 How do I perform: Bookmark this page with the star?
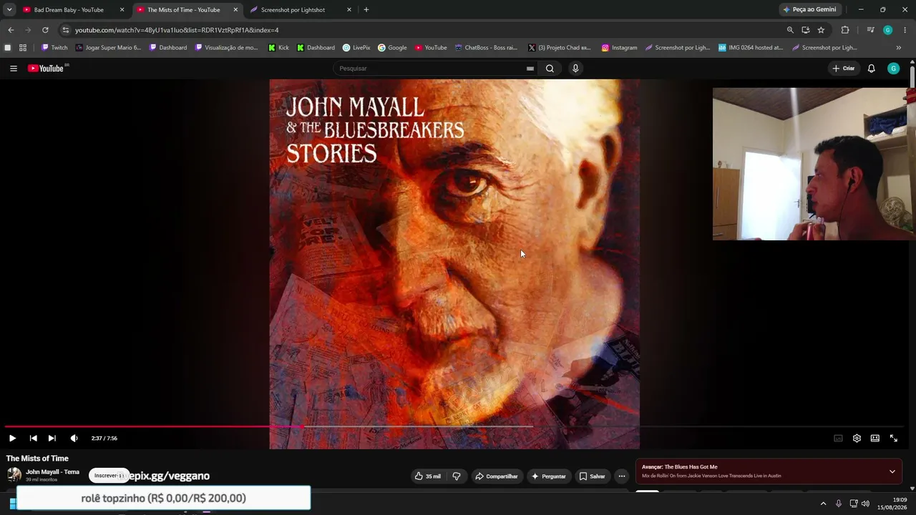click(821, 30)
